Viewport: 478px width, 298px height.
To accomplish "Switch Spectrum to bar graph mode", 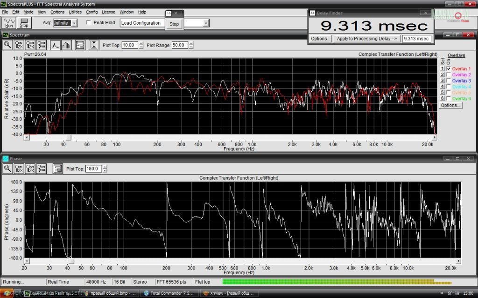I will coord(66,45).
